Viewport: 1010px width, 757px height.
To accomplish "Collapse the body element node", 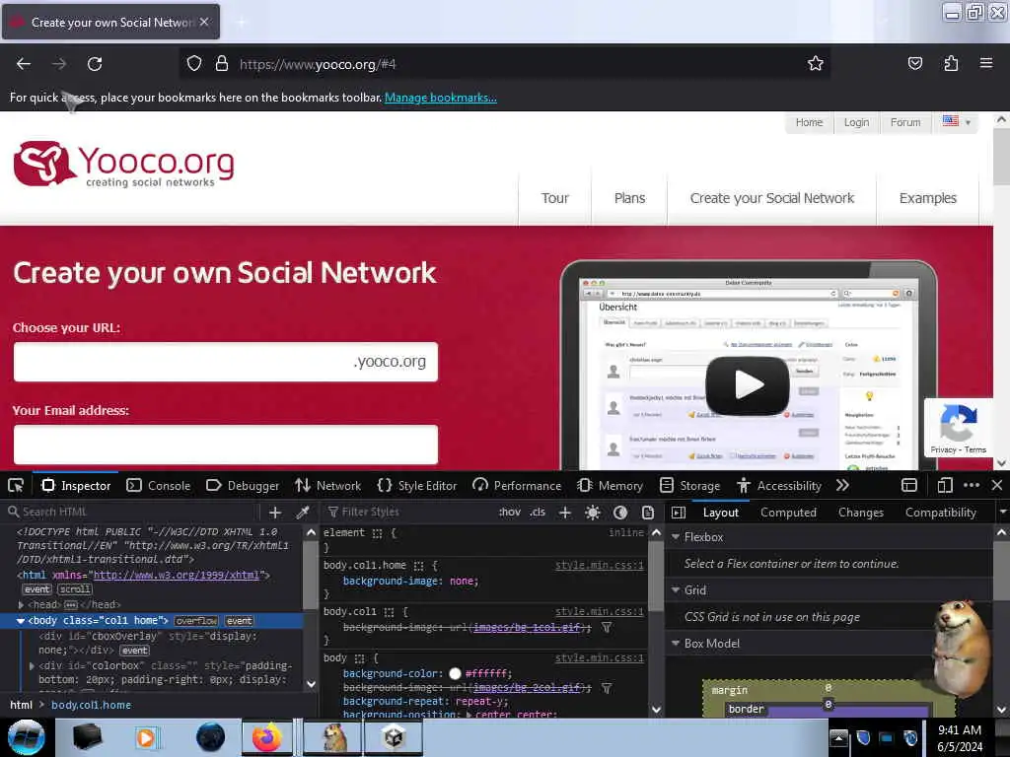I will tap(21, 621).
